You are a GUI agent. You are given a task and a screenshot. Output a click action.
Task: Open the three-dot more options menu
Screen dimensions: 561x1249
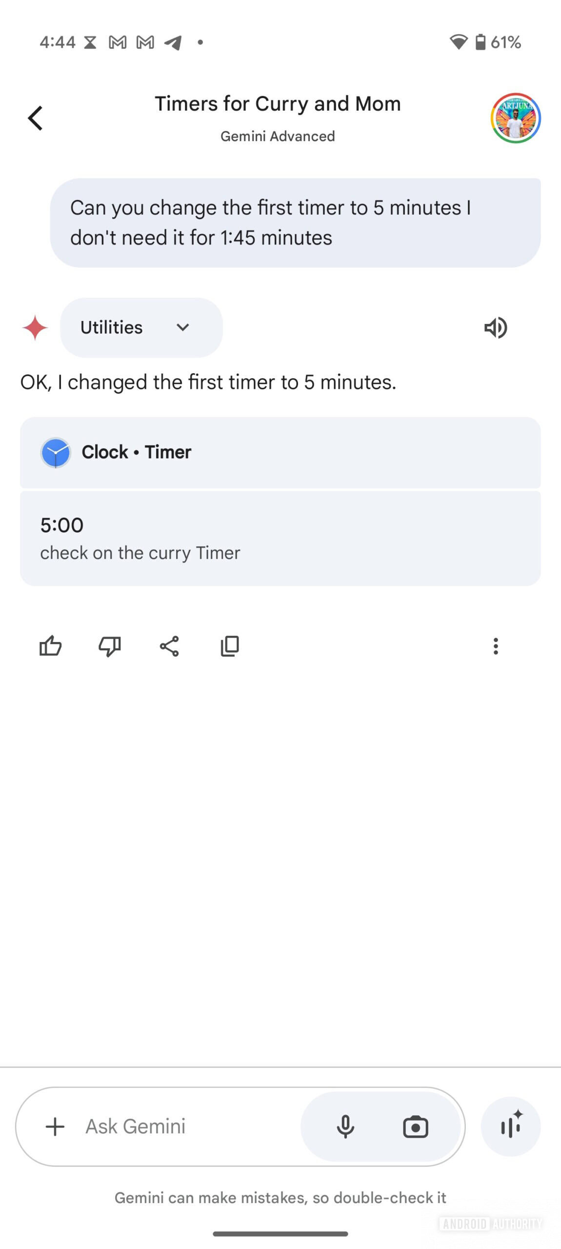point(496,646)
